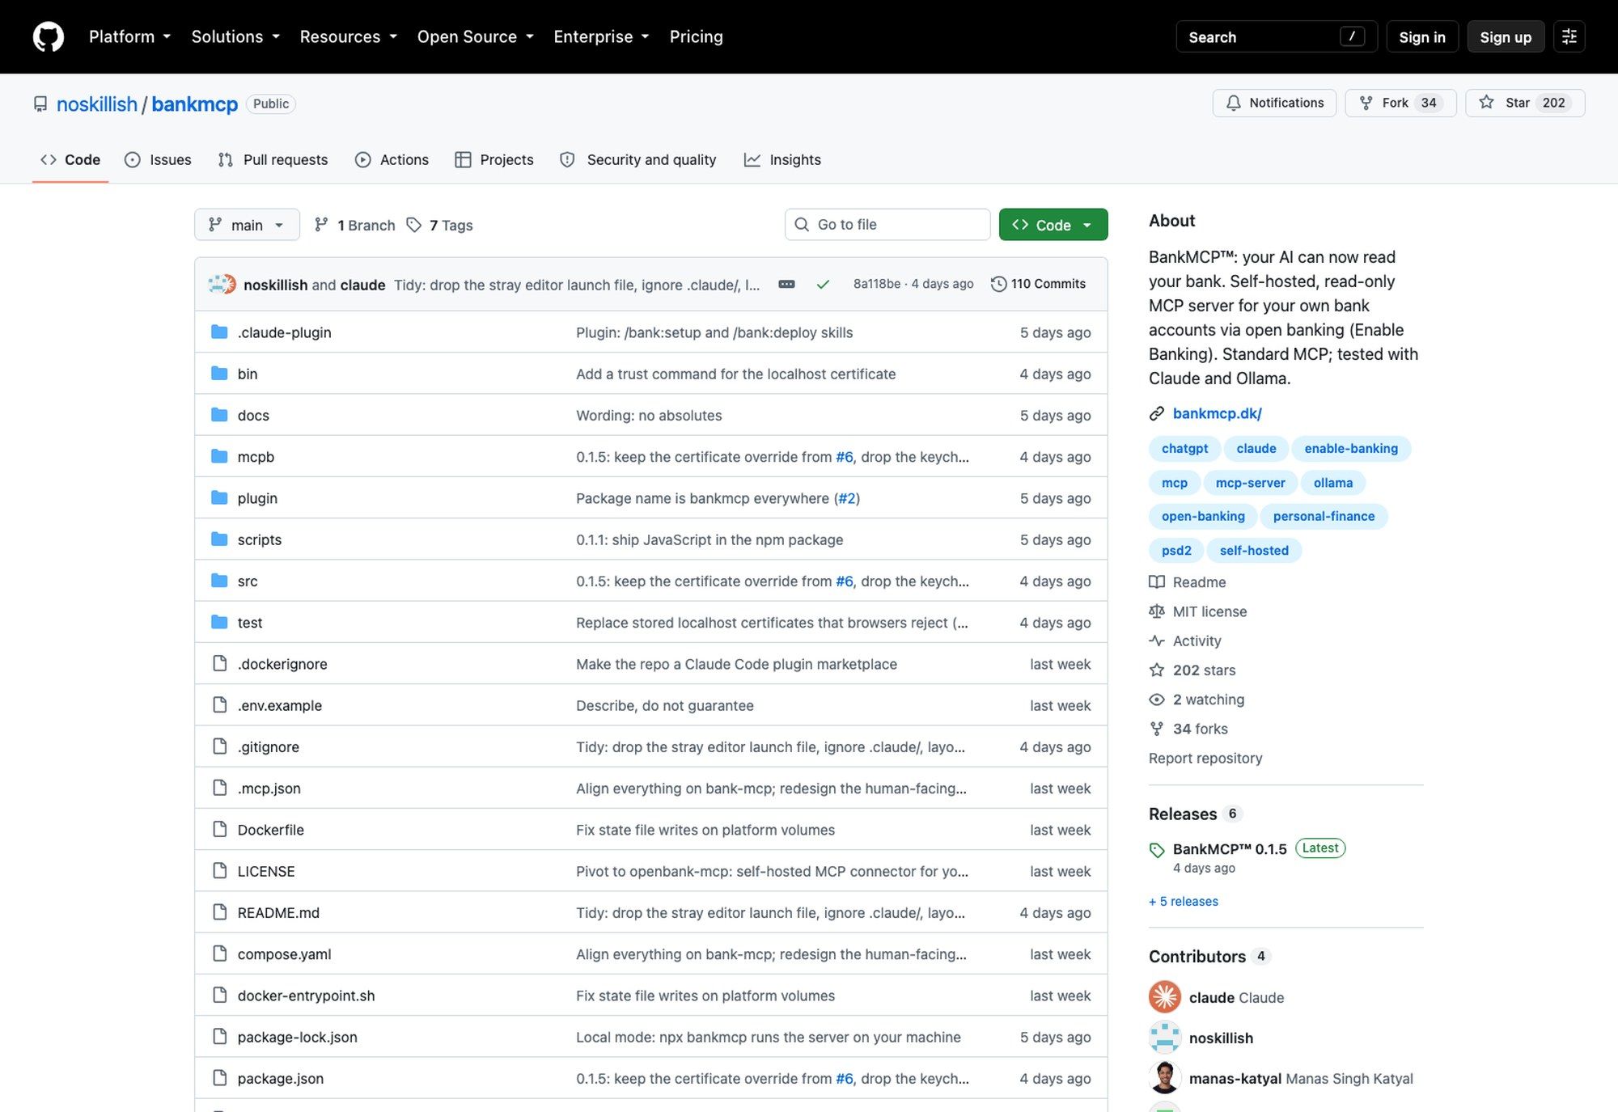Image resolution: width=1618 pixels, height=1112 pixels.
Task: Expand the Enterprise menu
Action: point(601,37)
